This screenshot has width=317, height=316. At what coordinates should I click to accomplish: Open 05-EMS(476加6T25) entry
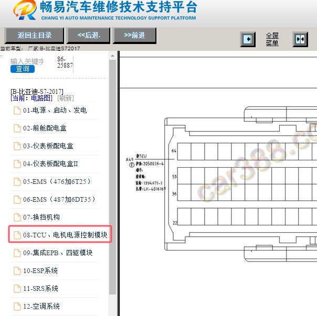(57, 181)
